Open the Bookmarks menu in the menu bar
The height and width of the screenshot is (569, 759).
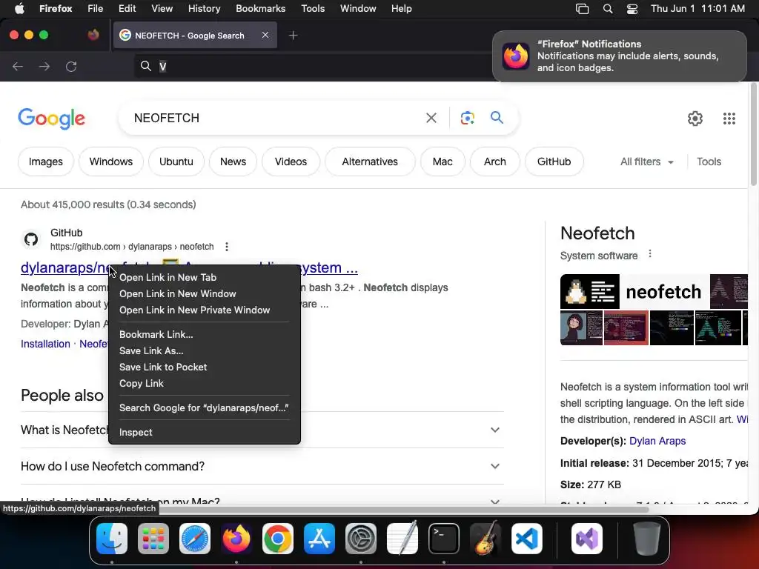coord(260,8)
